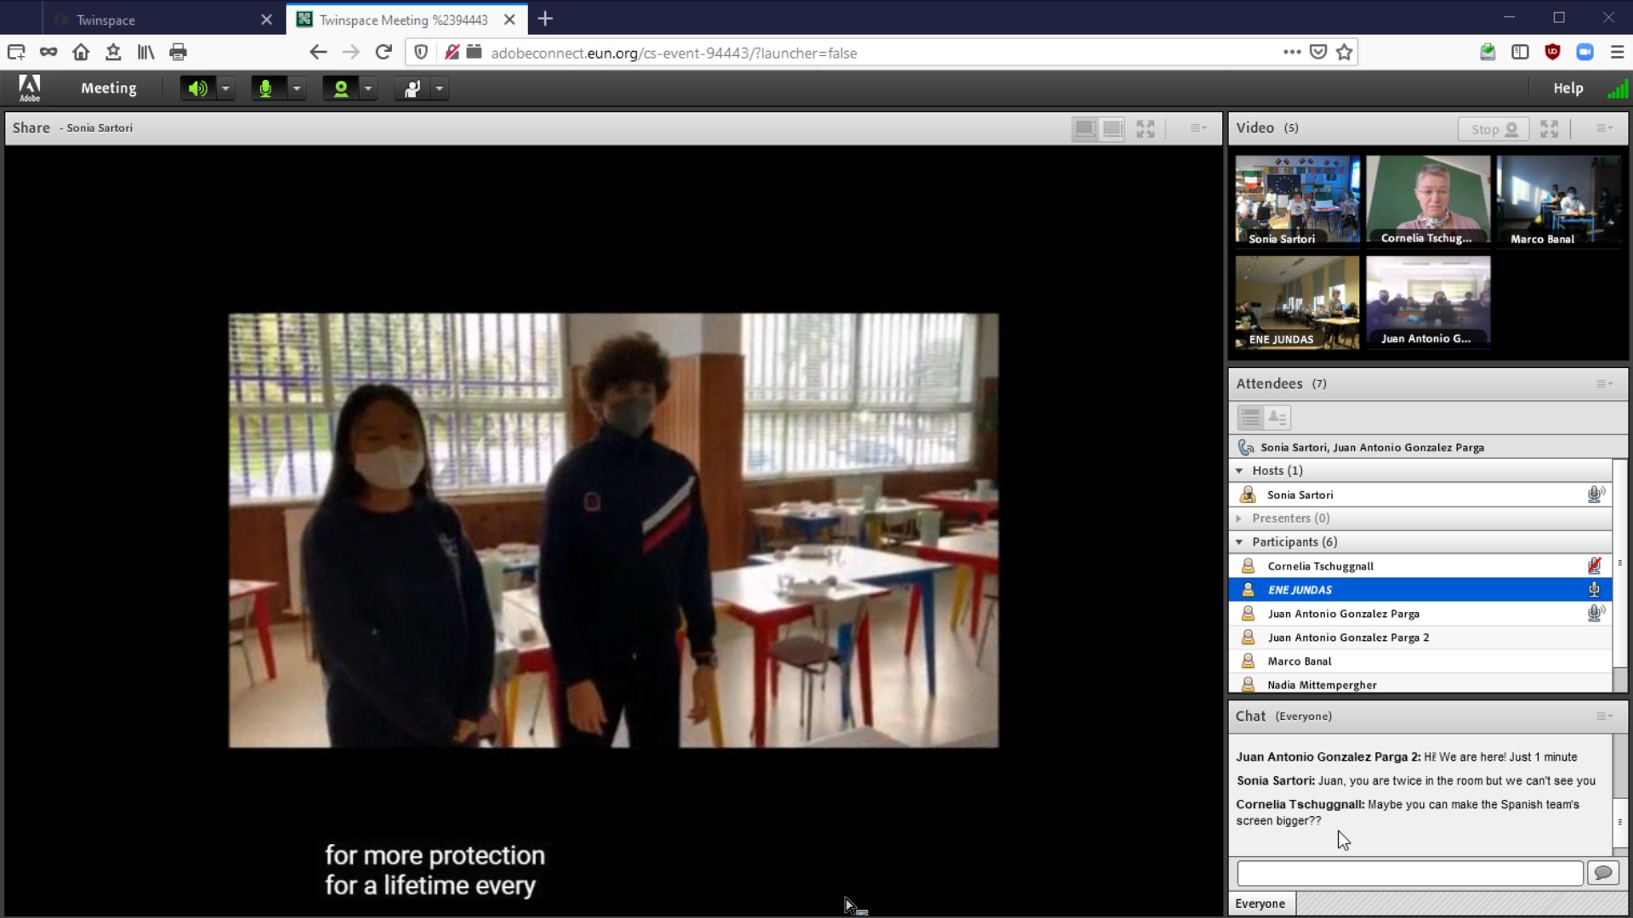Click the raise hand status icon
Screen dimensions: 1633x918
tap(413, 88)
